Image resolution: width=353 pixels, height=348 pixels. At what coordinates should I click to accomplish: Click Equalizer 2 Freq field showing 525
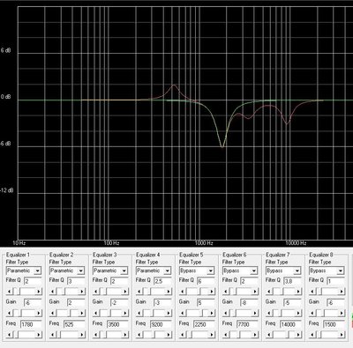tap(74, 324)
